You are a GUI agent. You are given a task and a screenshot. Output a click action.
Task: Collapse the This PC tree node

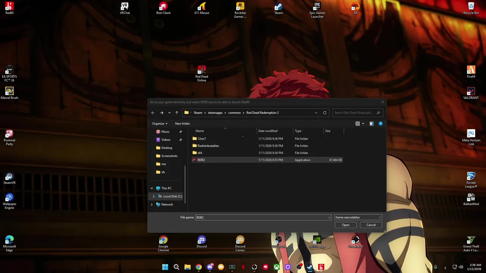point(151,188)
